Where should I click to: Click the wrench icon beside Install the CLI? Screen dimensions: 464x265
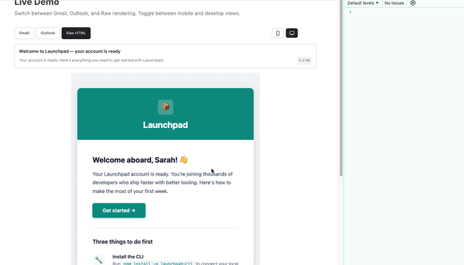[x=99, y=260]
